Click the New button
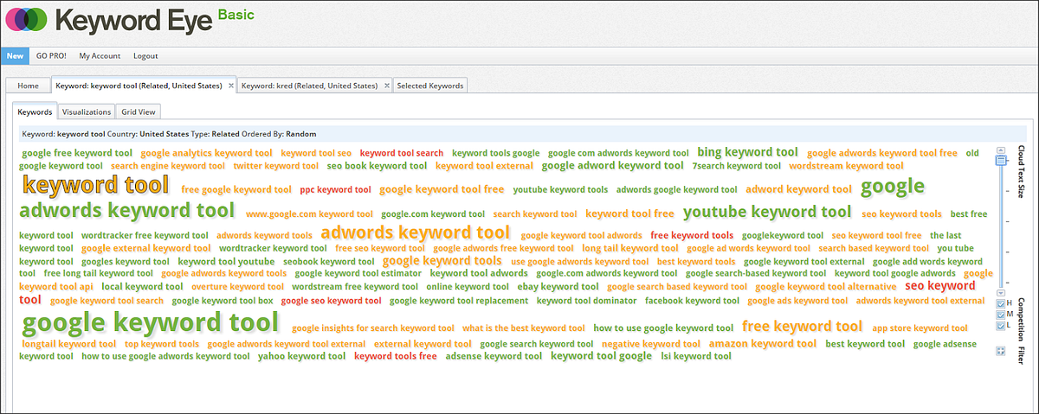 [15, 56]
